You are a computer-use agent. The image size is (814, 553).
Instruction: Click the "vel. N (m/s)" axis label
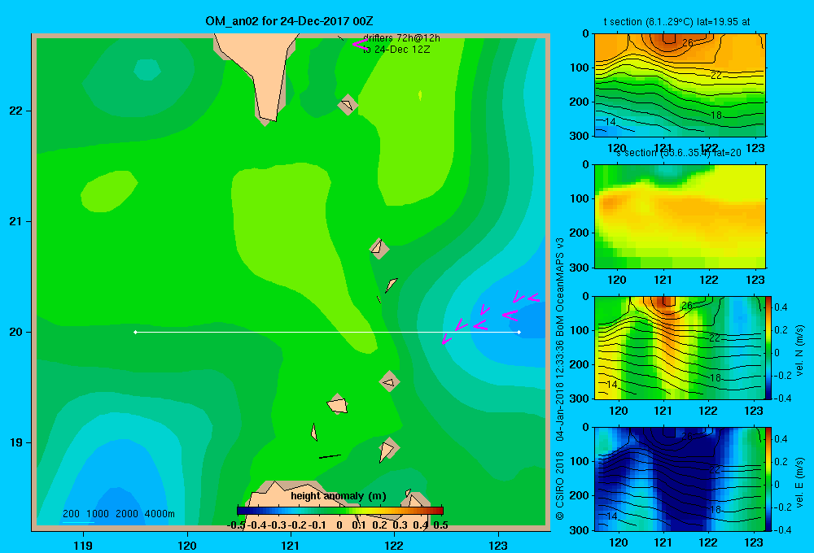[799, 351]
